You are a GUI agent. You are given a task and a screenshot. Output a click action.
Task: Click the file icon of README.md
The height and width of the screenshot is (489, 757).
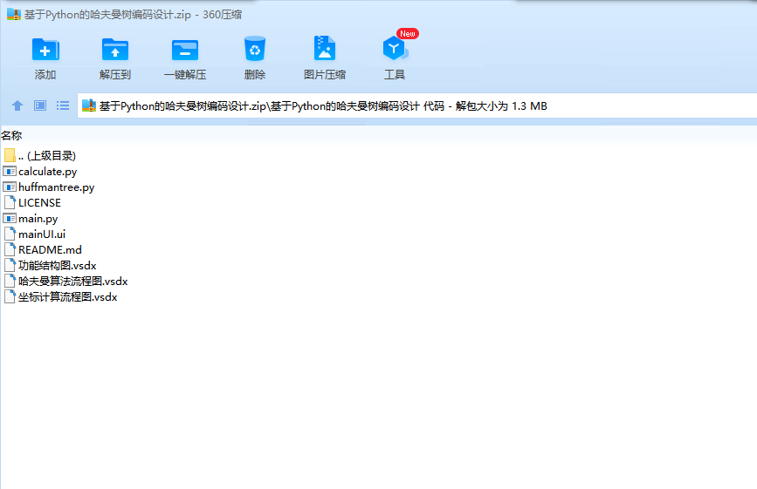(x=10, y=249)
